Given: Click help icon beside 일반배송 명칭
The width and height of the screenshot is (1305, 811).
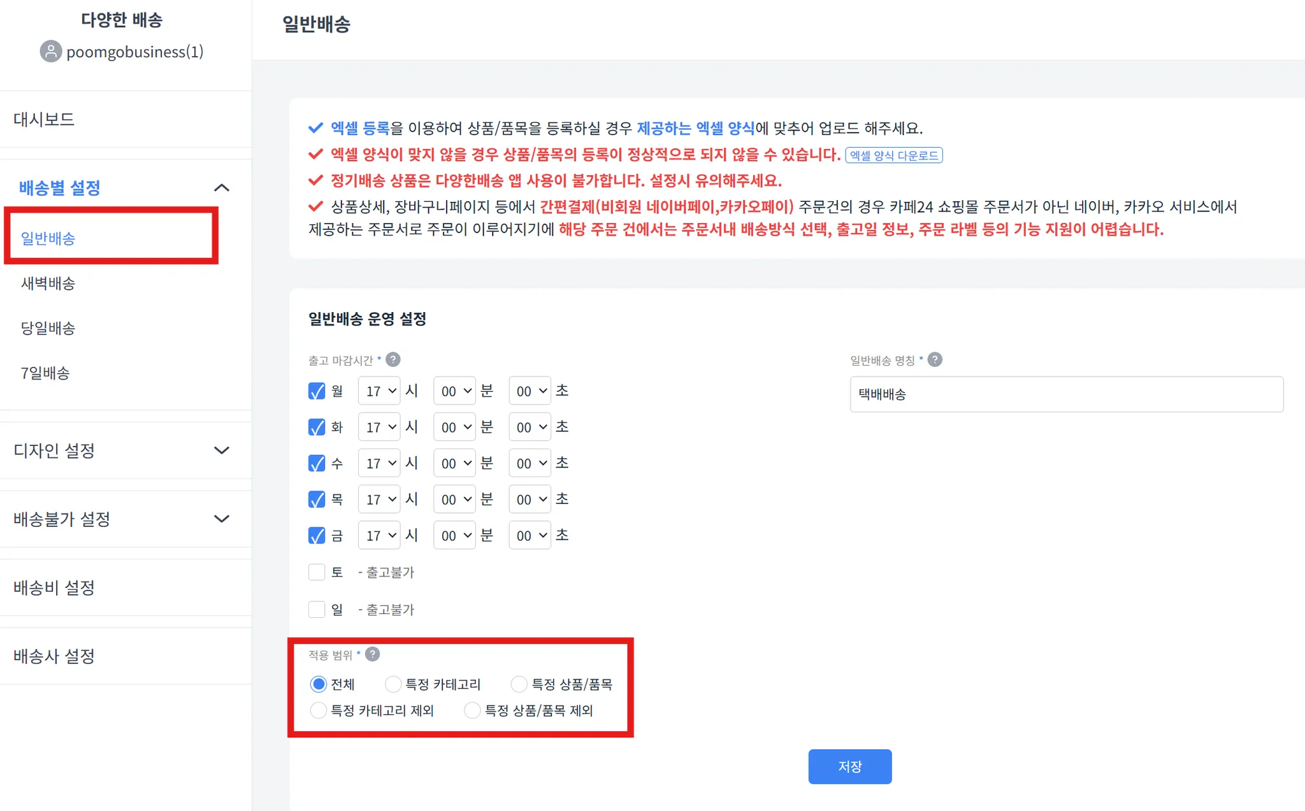Looking at the screenshot, I should [935, 359].
